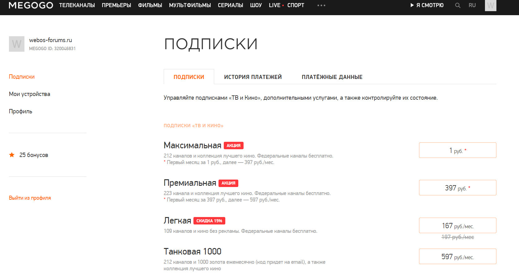The height and width of the screenshot is (274, 519).
Task: Open Мультфильмы section
Action: click(190, 5)
